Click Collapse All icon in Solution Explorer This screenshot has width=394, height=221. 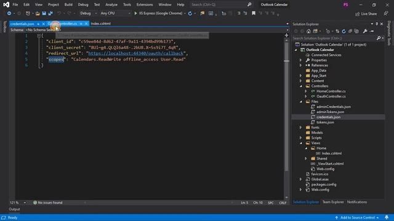[x=350, y=31]
